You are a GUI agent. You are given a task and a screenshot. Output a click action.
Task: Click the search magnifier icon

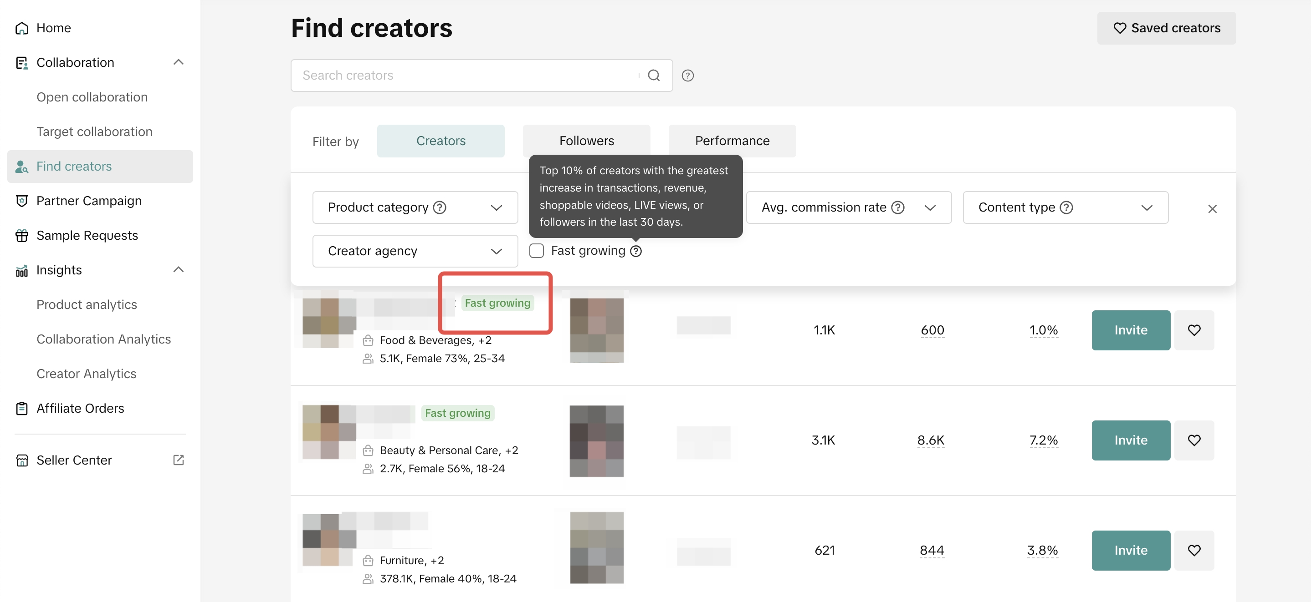[654, 75]
